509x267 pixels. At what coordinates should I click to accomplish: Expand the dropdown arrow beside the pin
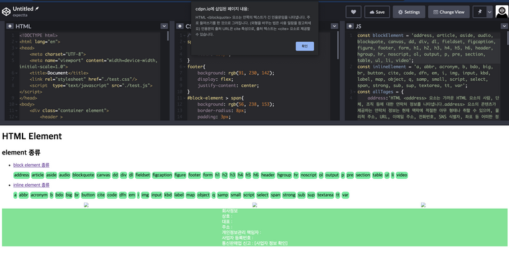(x=490, y=12)
